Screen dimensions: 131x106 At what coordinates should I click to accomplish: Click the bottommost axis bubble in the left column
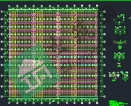pos(2,96)
